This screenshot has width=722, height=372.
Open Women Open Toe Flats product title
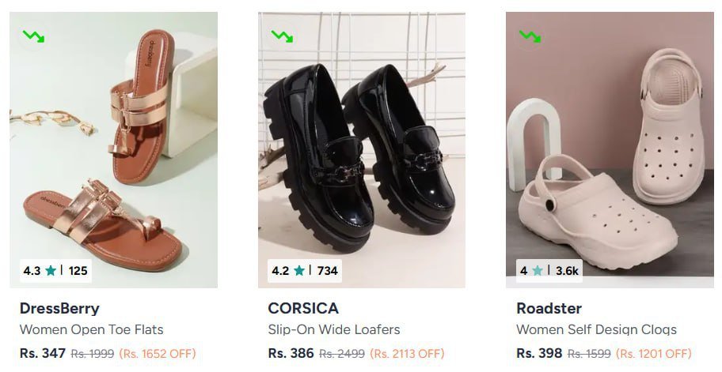(91, 329)
